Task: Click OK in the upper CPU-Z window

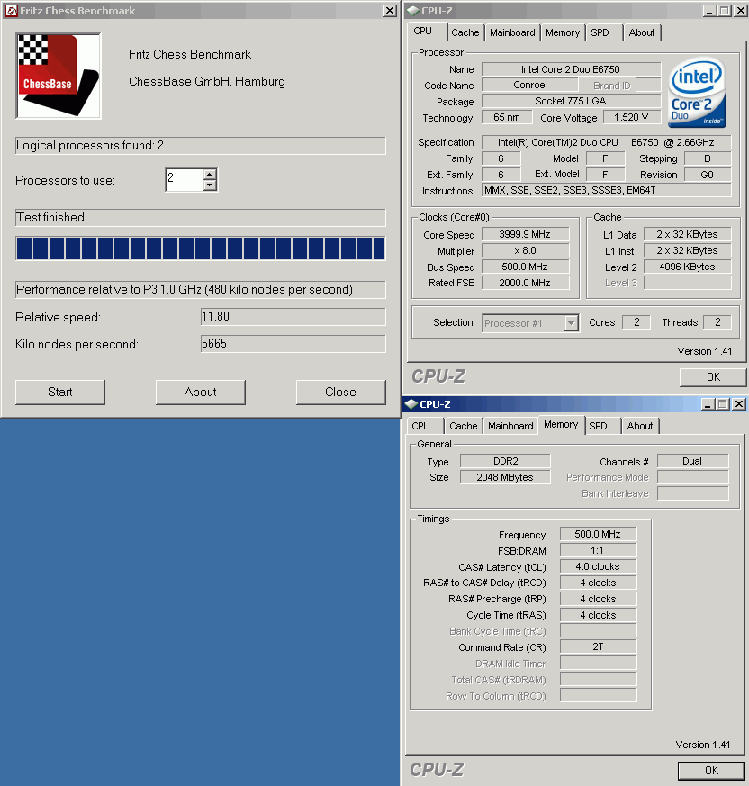Action: [x=713, y=377]
